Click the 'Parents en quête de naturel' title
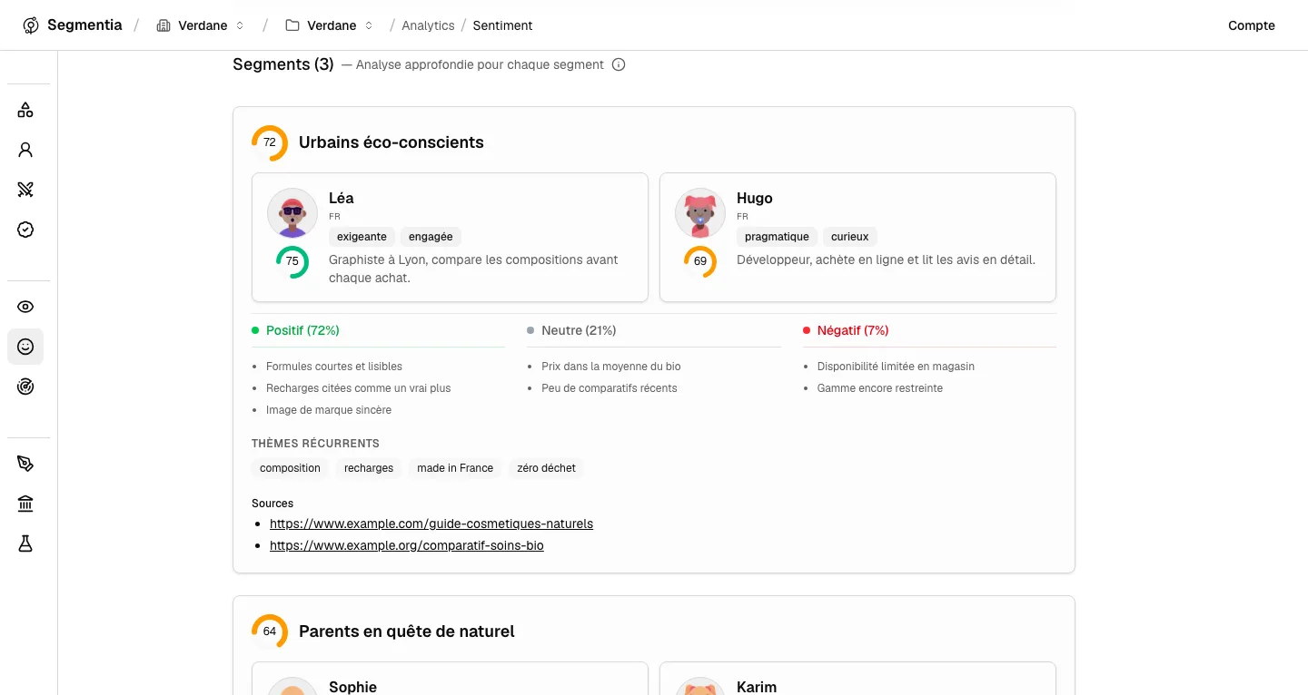This screenshot has height=695, width=1308. 407,631
